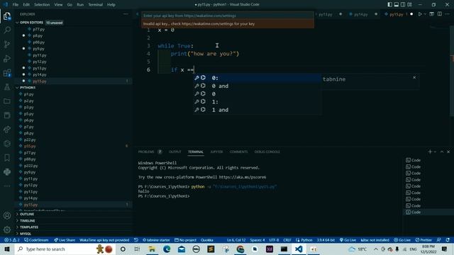Create a new terminal with plus icon

430,152
